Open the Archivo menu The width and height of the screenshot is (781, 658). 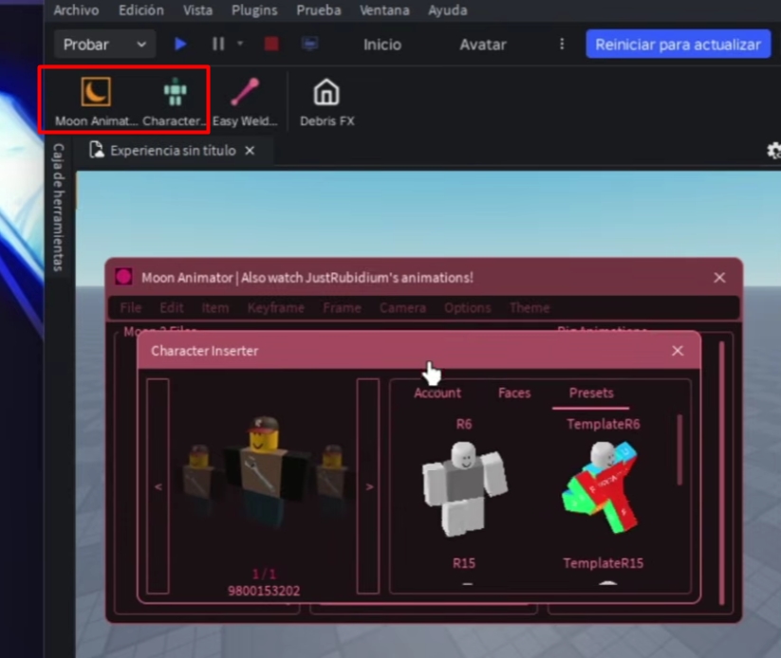76,10
